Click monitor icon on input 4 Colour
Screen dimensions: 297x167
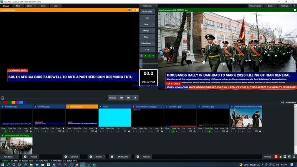click(125, 131)
